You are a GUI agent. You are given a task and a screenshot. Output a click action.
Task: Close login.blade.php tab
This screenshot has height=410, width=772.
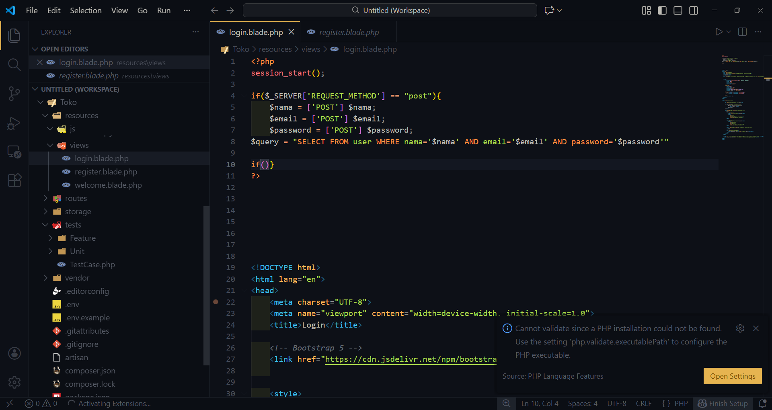(x=292, y=32)
